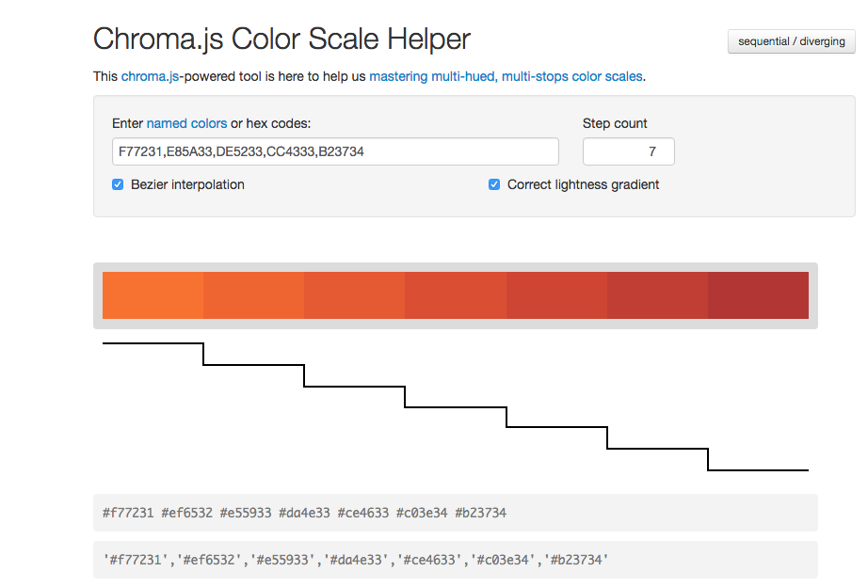Click the sequential / diverging button
The width and height of the screenshot is (868, 587).
tap(791, 41)
